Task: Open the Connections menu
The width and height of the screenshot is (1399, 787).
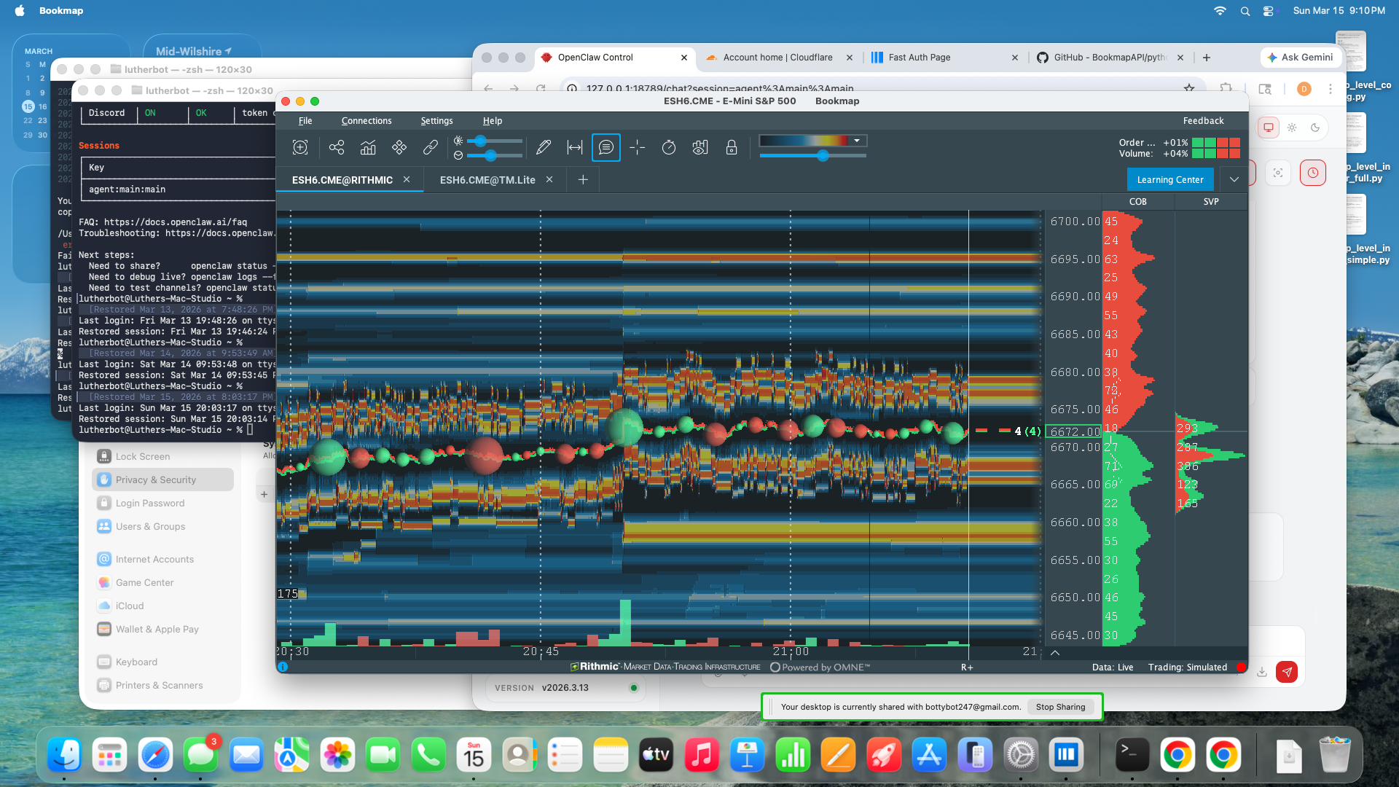Action: click(367, 121)
